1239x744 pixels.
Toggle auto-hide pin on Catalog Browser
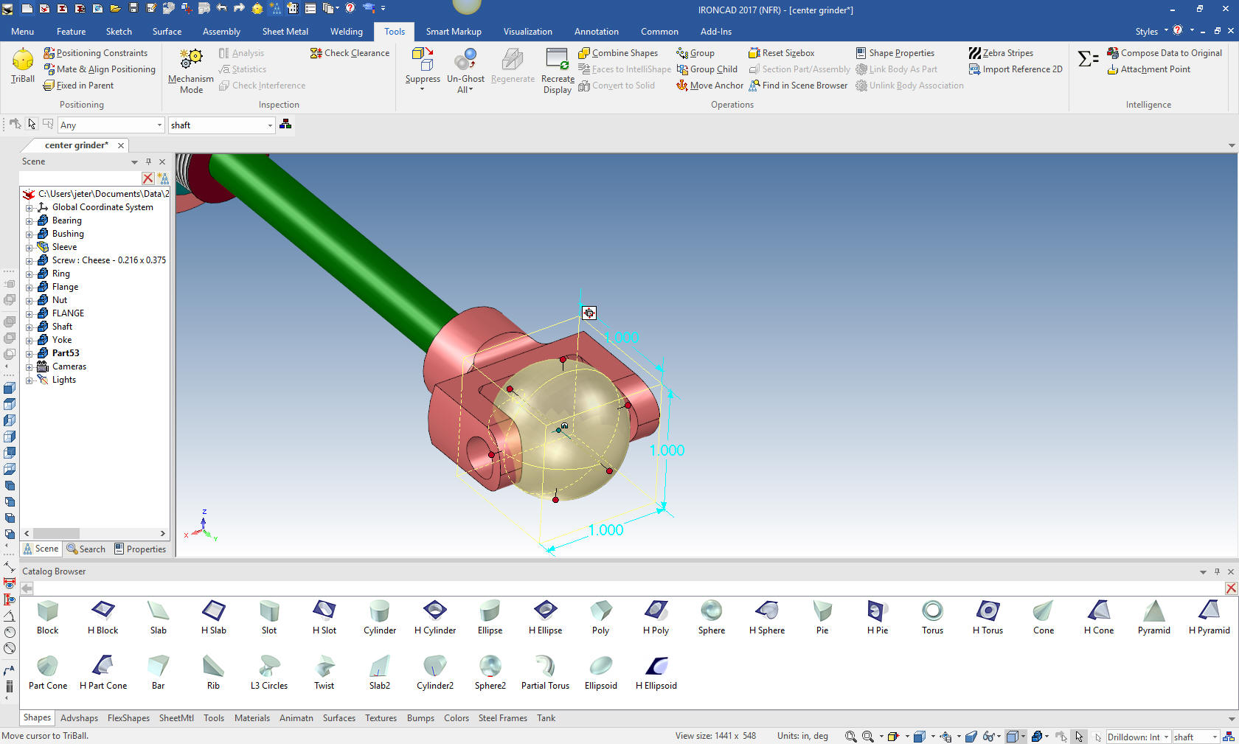(1216, 571)
